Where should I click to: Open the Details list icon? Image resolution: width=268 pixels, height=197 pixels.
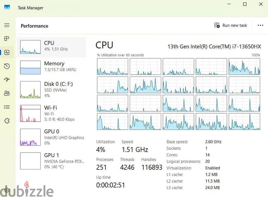click(x=7, y=107)
